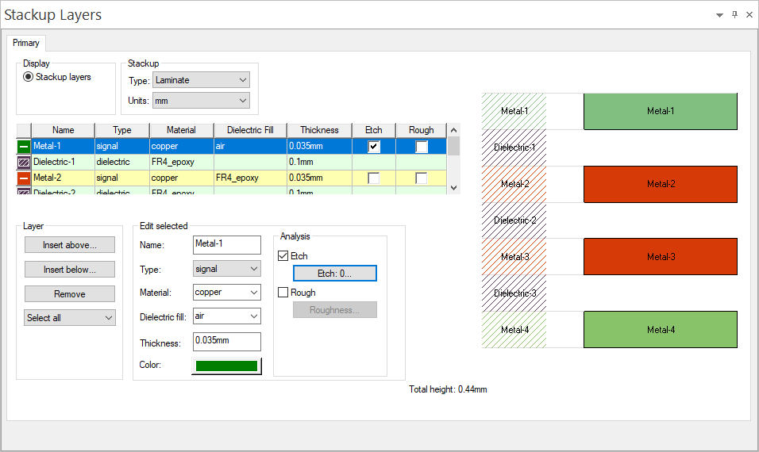Select the Stackup layers radio button
Viewport: 759px width, 452px height.
coord(29,77)
